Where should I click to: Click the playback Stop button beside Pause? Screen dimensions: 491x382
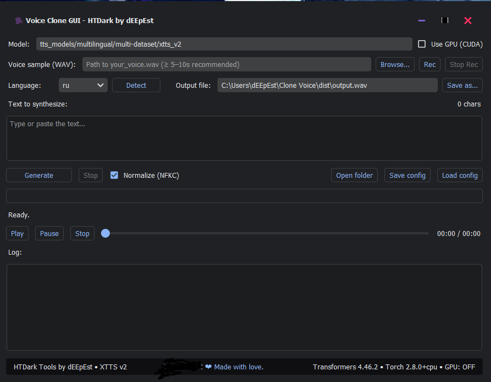82,233
